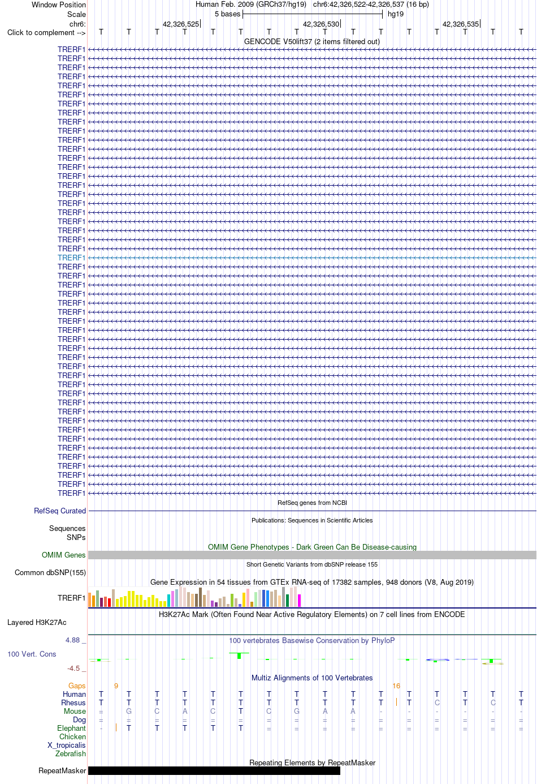Click the highlighted light-blue TRERF1 transcript label
537x784 pixels.
[x=71, y=258]
